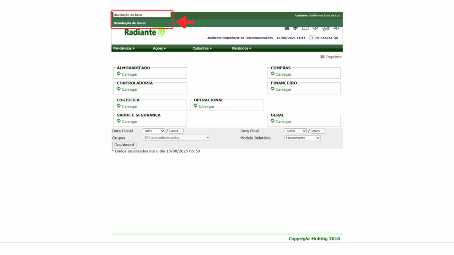The image size is (454, 255).
Task: Select the Devolução de Bens search suggestion
Action: point(129,23)
